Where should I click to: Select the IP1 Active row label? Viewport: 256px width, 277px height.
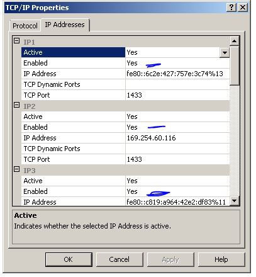(73, 52)
